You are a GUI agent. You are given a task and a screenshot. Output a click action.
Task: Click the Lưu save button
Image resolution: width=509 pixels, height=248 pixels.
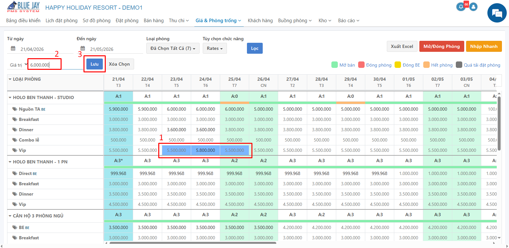click(x=94, y=64)
